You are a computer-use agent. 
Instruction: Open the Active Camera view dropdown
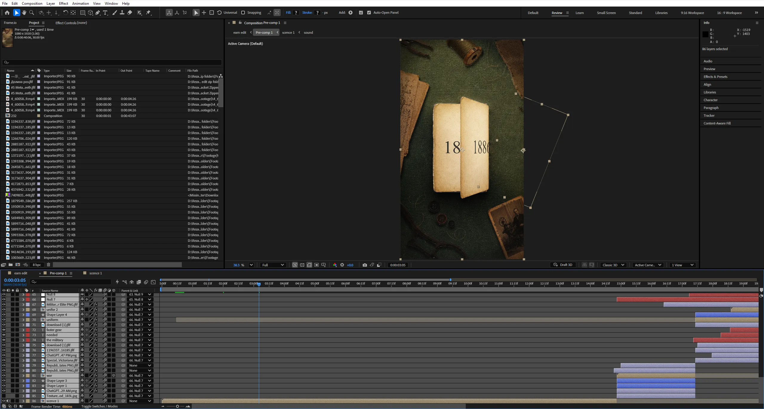(648, 265)
